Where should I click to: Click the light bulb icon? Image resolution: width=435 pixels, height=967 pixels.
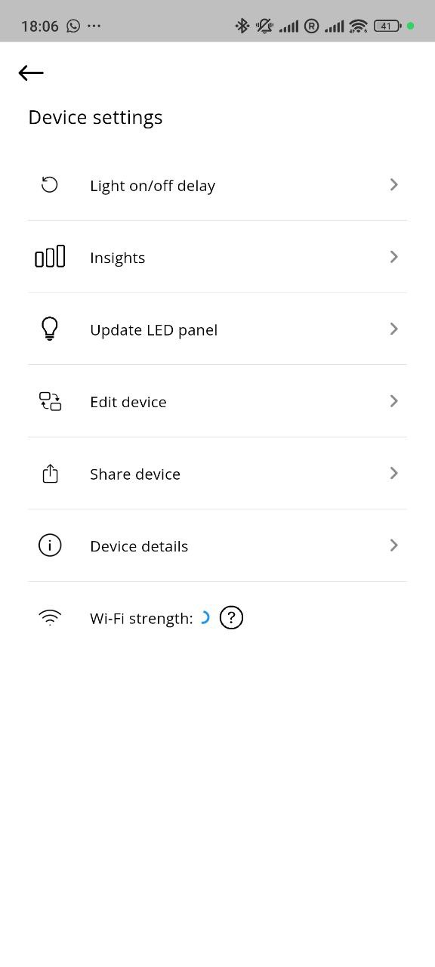pyautogui.click(x=50, y=329)
